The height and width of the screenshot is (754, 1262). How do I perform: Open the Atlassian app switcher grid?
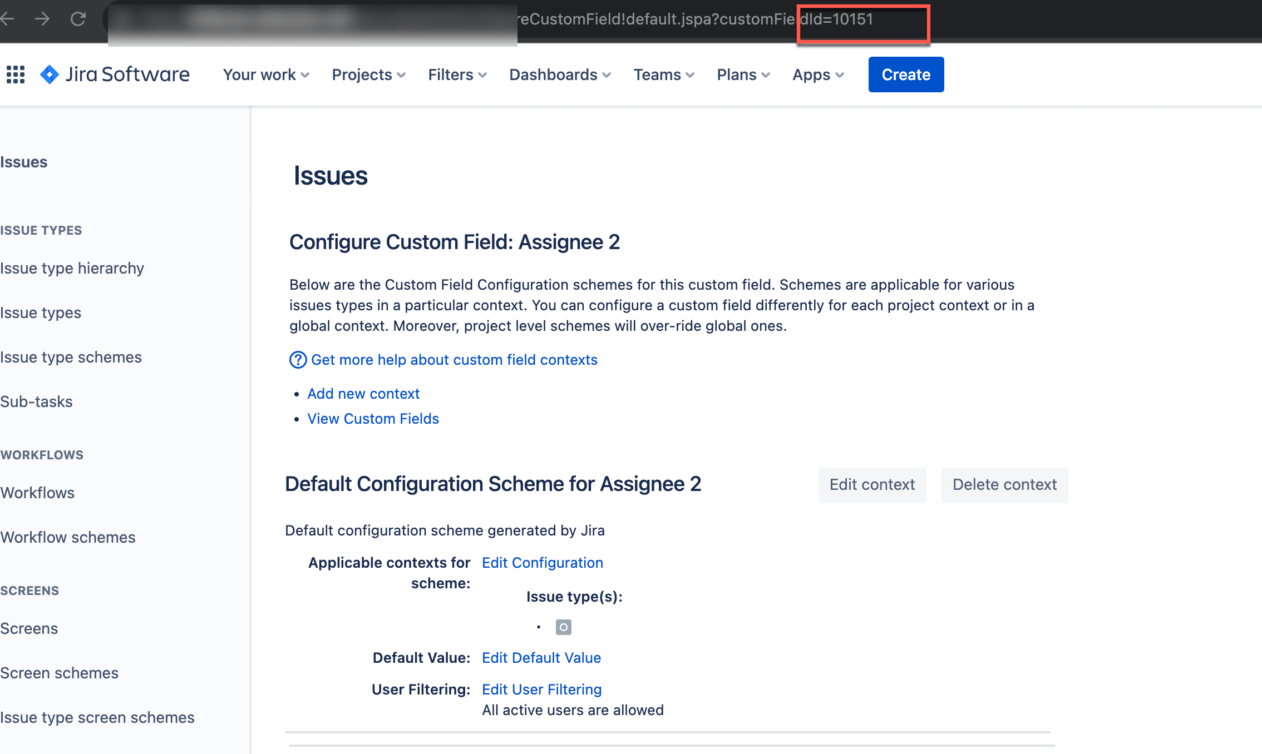(x=15, y=74)
